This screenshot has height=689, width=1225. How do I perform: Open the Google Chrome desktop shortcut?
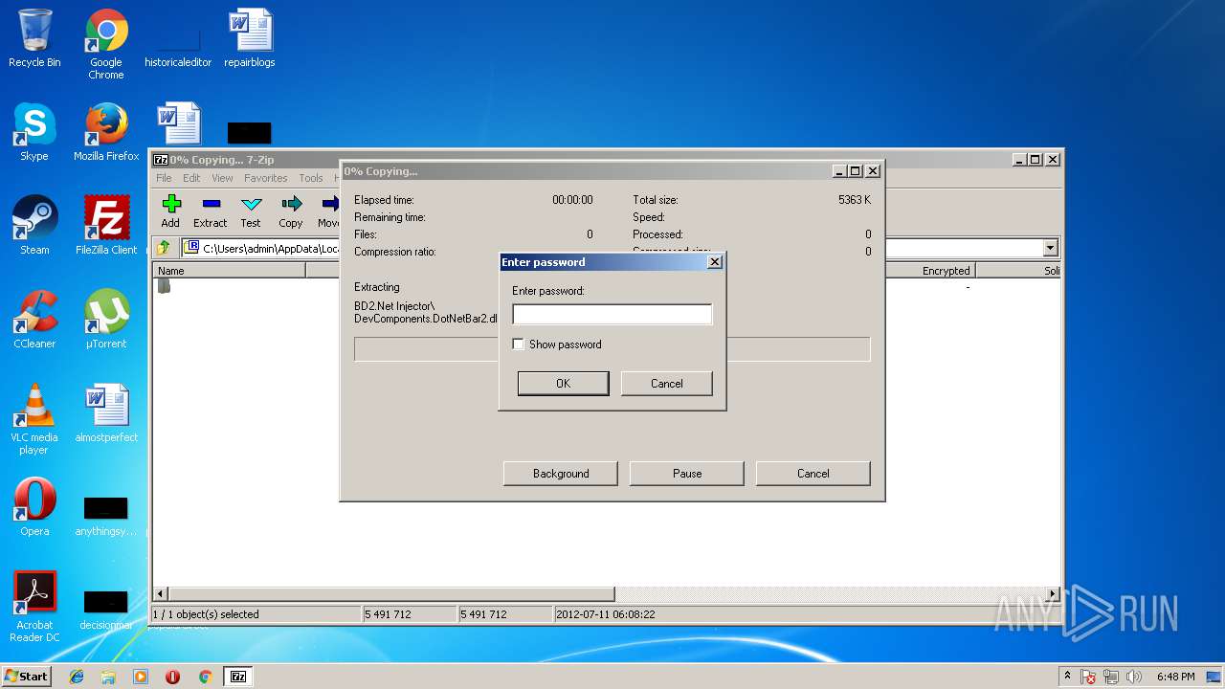pyautogui.click(x=106, y=45)
